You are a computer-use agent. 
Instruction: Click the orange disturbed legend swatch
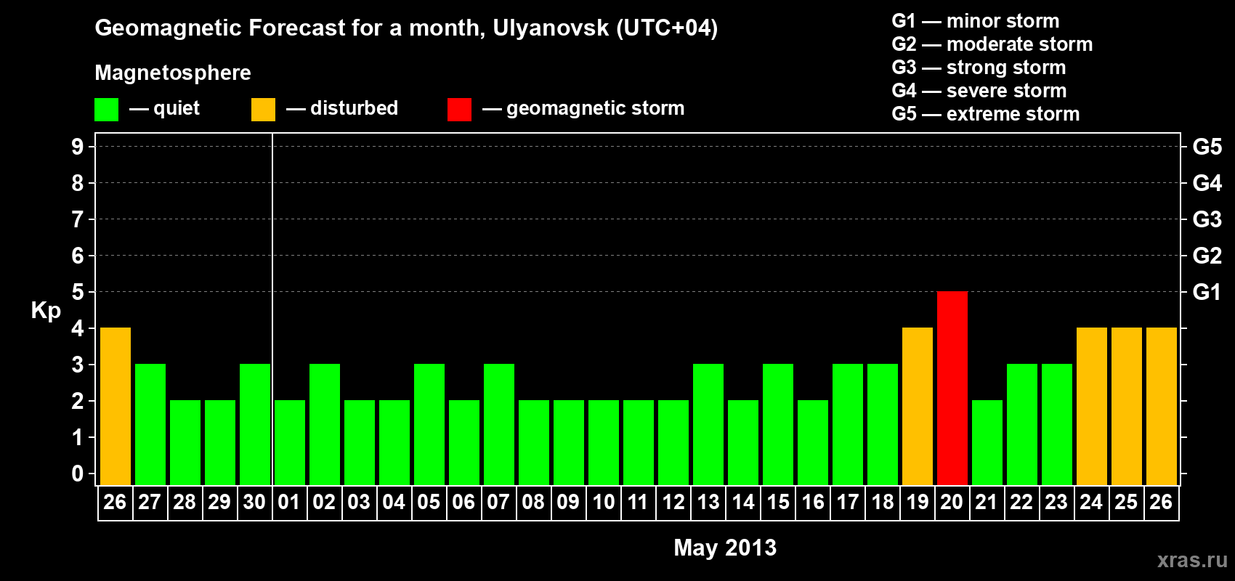point(263,110)
